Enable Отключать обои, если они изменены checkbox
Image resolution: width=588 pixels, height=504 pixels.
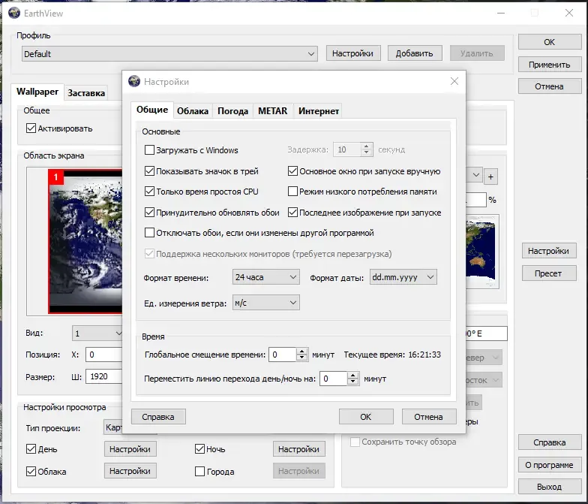(x=150, y=233)
